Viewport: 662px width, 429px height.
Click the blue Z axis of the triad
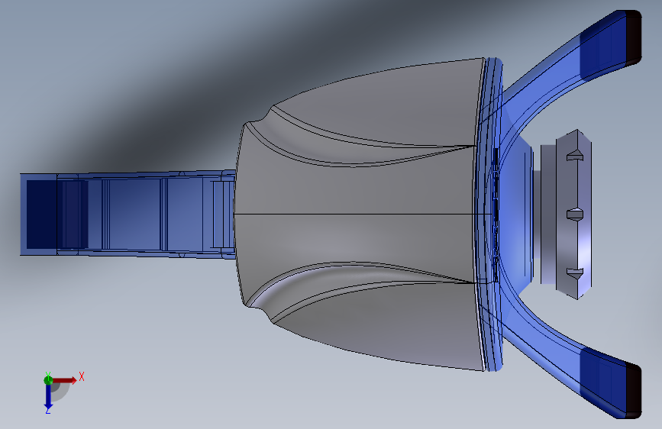(48, 396)
